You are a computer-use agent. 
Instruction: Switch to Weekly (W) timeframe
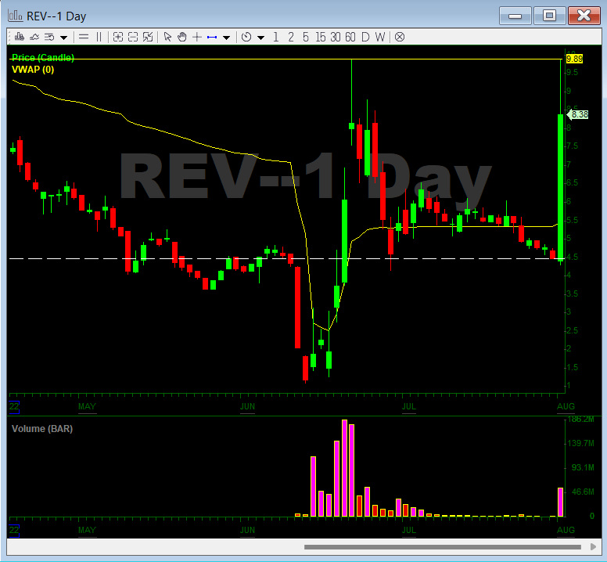pos(380,38)
